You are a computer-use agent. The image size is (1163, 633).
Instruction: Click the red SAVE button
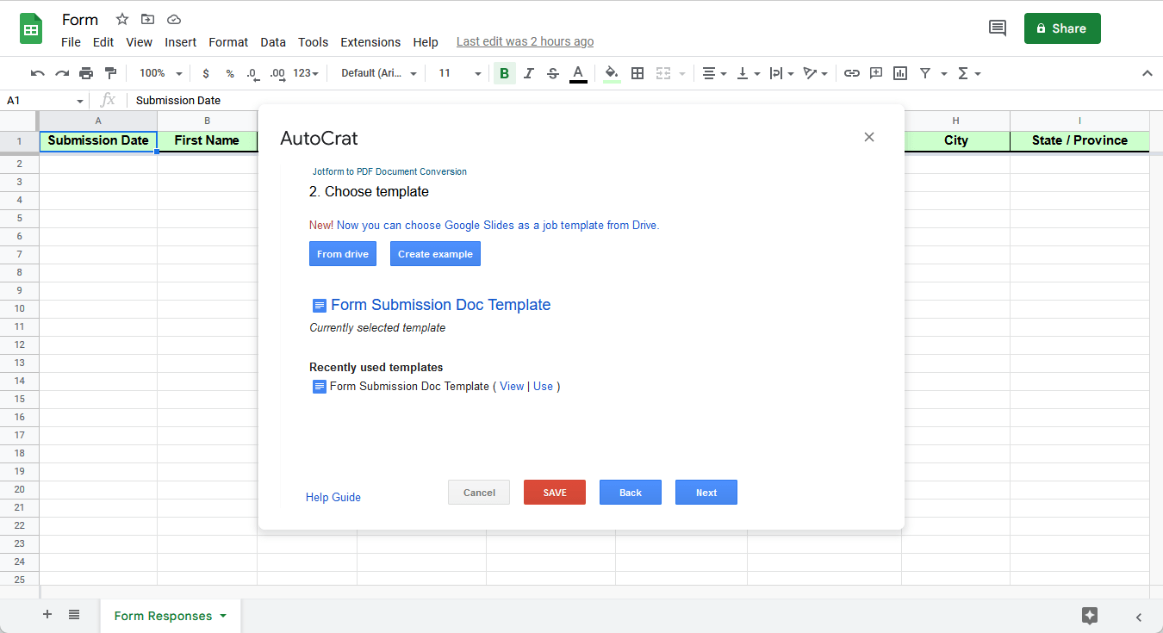555,493
